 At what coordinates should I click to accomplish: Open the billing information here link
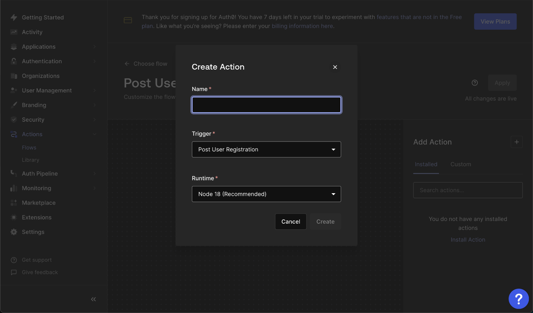pos(302,26)
